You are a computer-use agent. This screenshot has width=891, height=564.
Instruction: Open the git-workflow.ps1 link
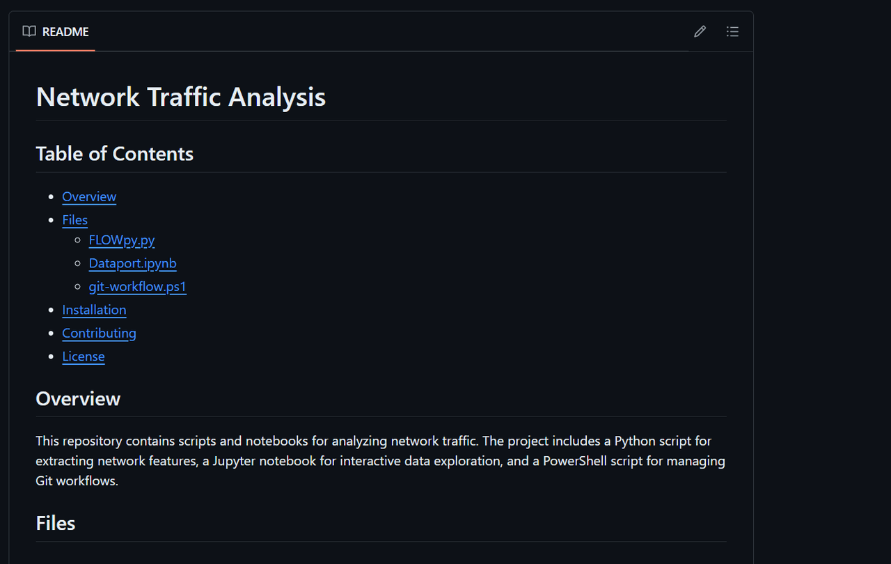138,286
